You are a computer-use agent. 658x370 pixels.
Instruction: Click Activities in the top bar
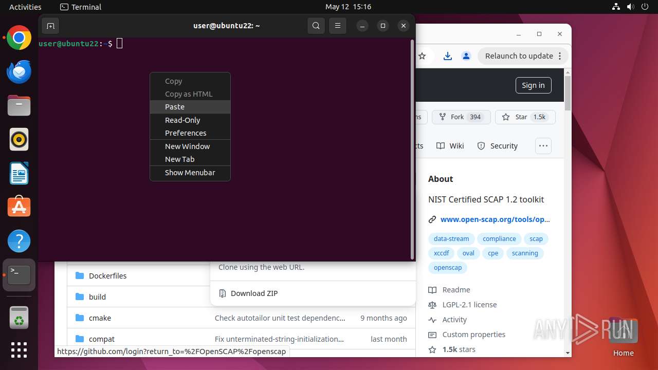[25, 7]
